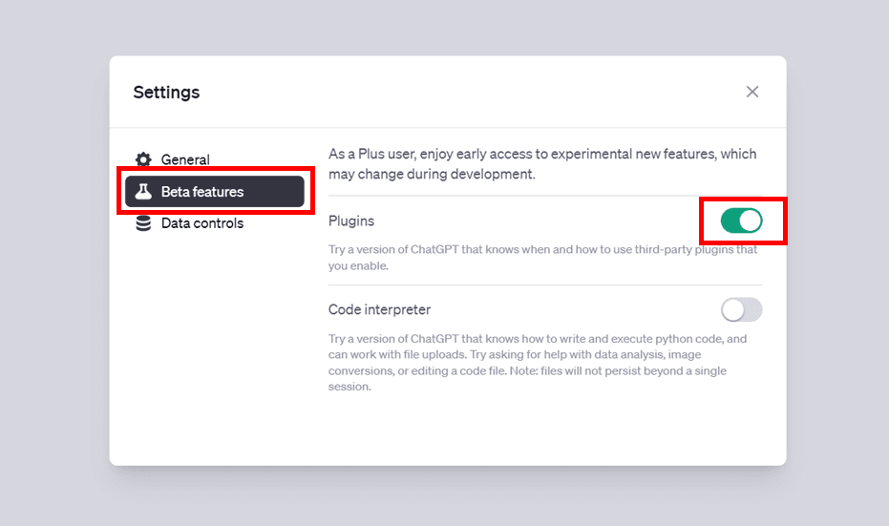Click the Code interpreter feature label
Screen dimensions: 889x526
coord(379,309)
